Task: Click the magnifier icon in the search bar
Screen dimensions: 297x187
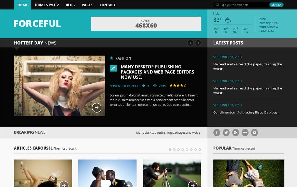Action: [217, 5]
